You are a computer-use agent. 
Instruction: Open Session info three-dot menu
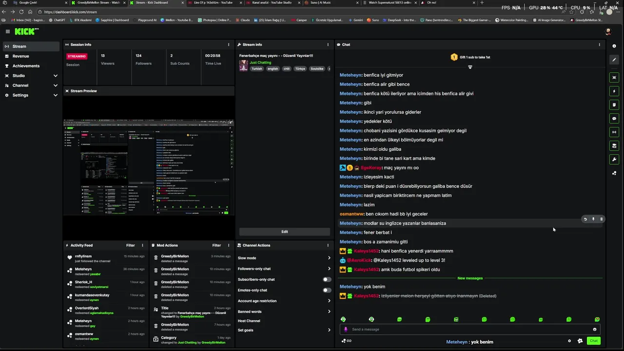229,44
